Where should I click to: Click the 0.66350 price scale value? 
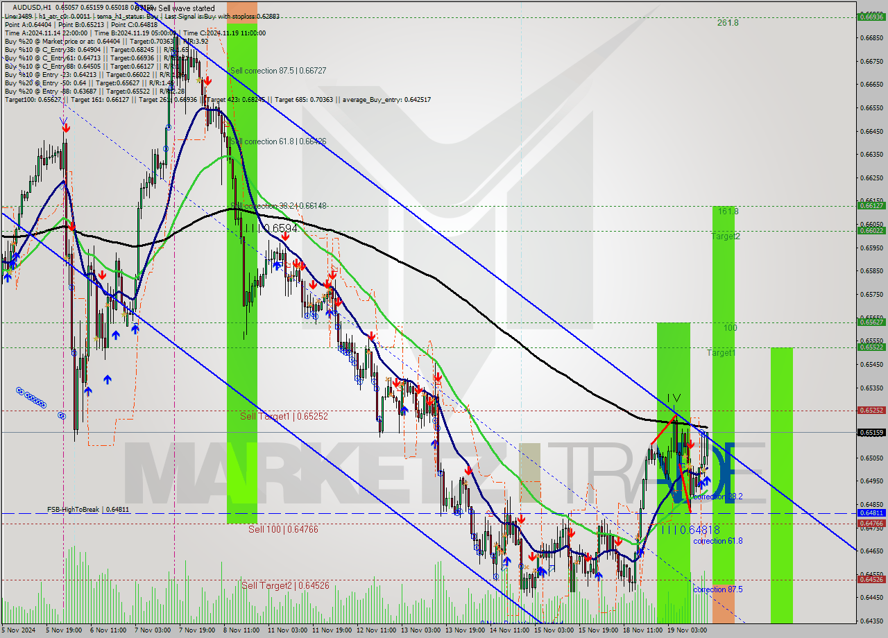click(x=871, y=155)
